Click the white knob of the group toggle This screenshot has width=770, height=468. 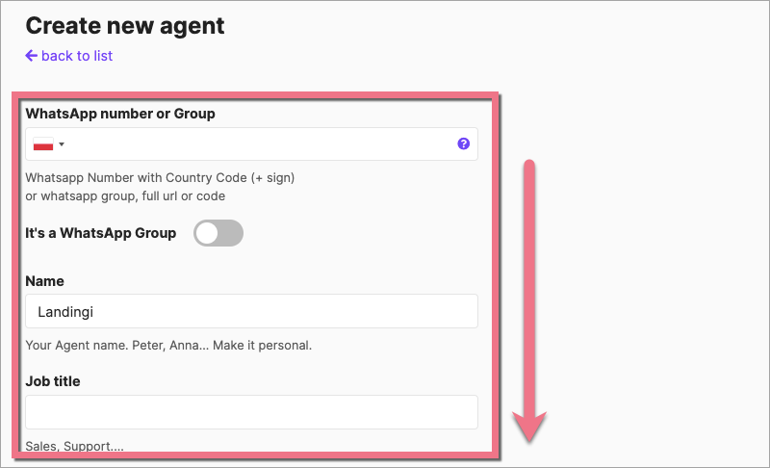207,233
